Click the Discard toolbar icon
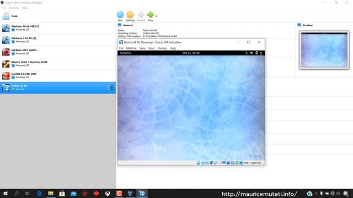 (x=141, y=15)
